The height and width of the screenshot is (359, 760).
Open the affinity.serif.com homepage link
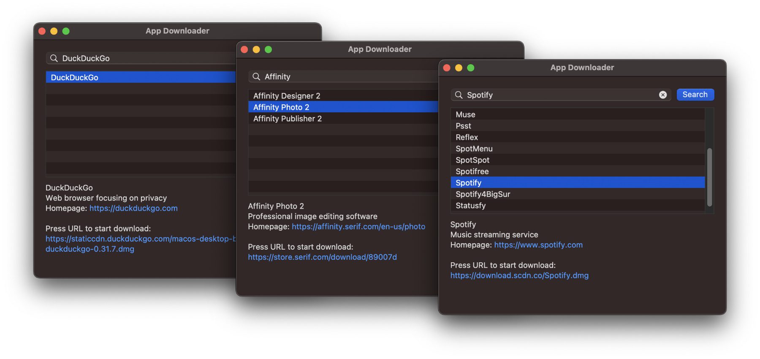tap(358, 226)
